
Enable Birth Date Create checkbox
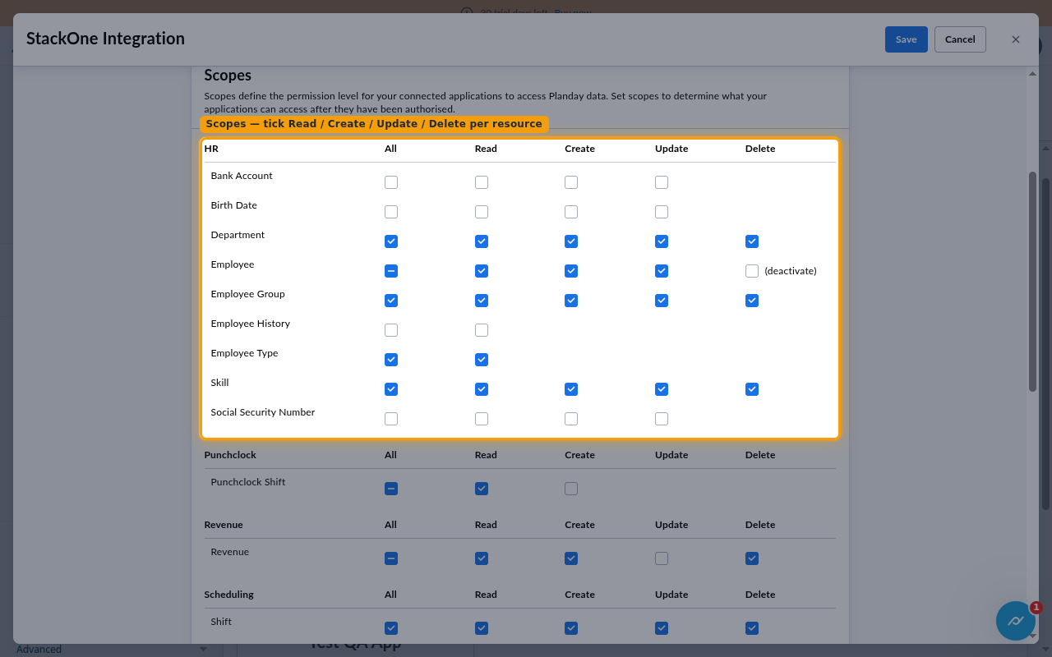click(x=571, y=212)
